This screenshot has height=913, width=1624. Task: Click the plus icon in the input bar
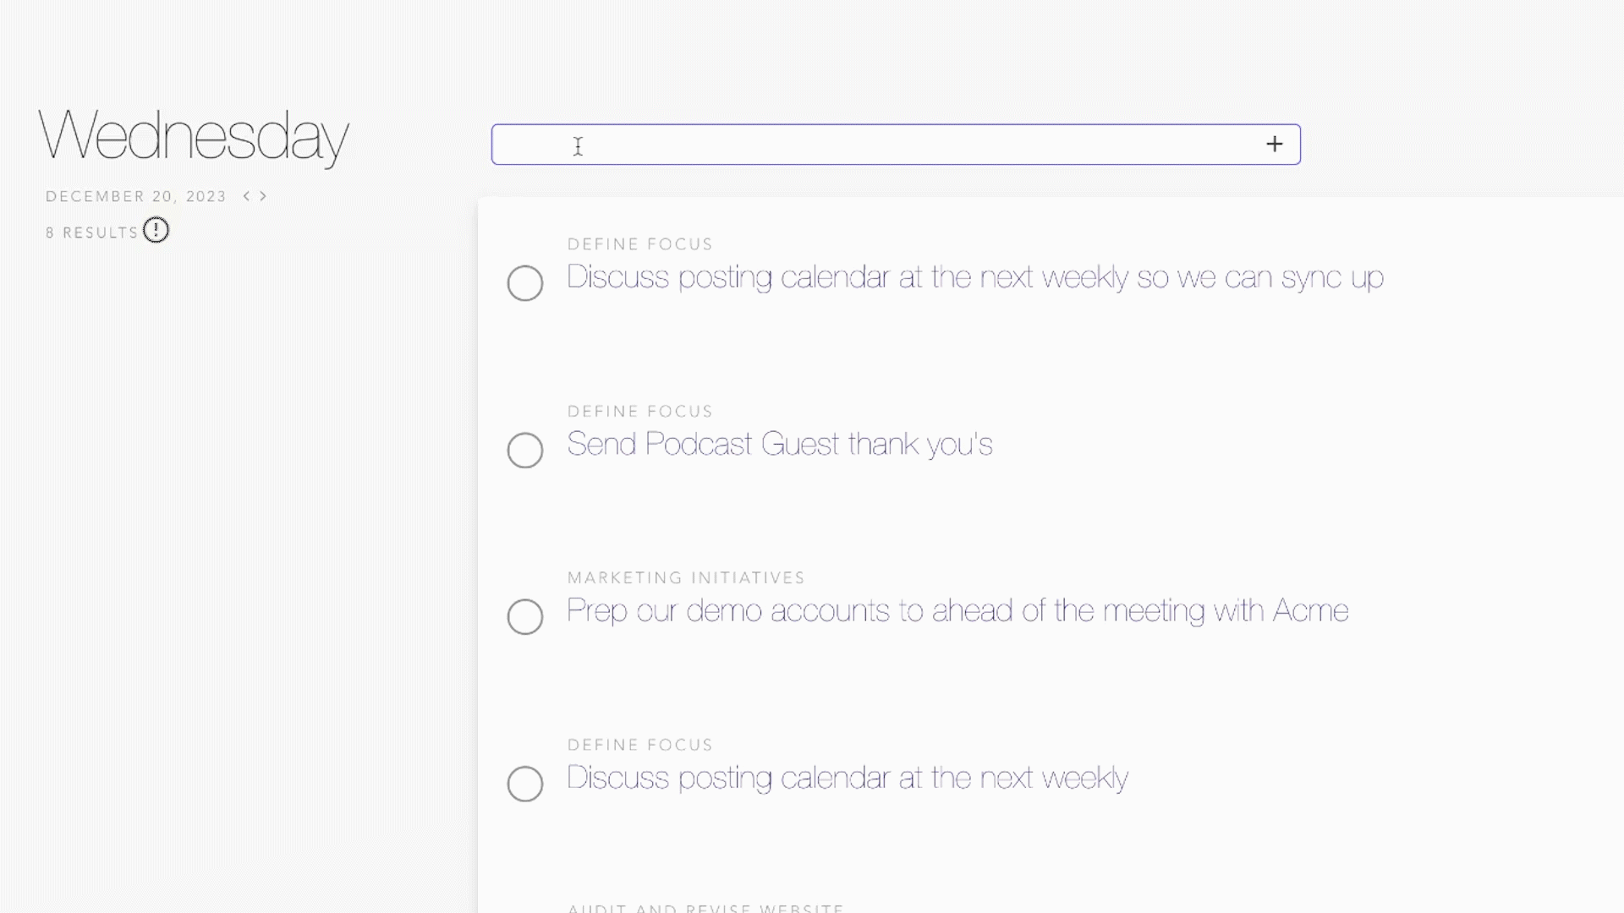[x=1274, y=145]
